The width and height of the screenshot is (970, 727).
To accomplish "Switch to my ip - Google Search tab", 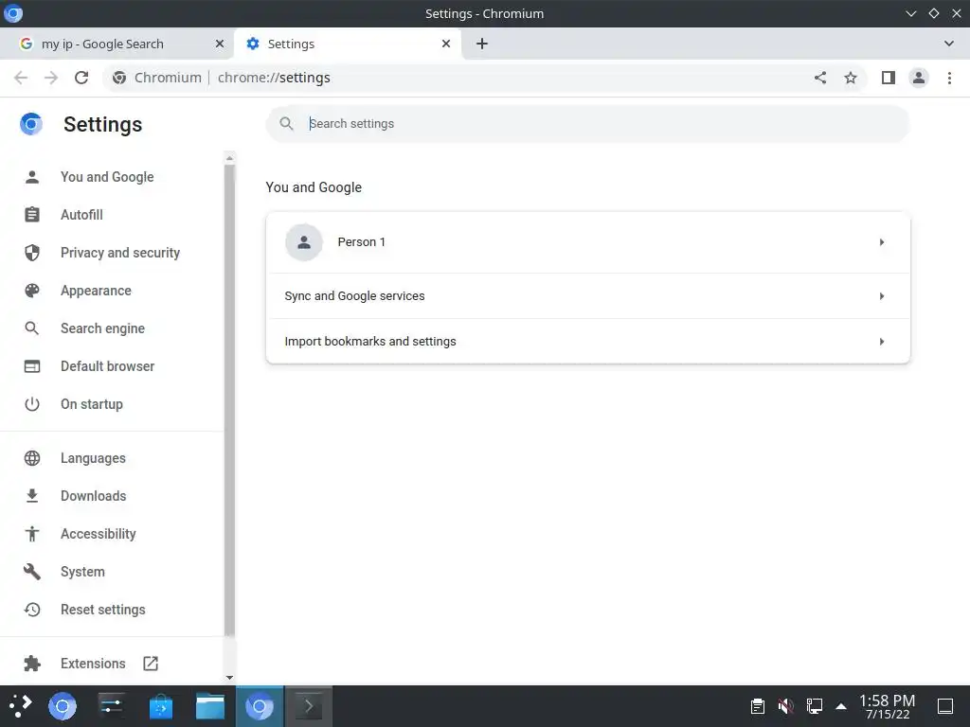I will pos(117,44).
